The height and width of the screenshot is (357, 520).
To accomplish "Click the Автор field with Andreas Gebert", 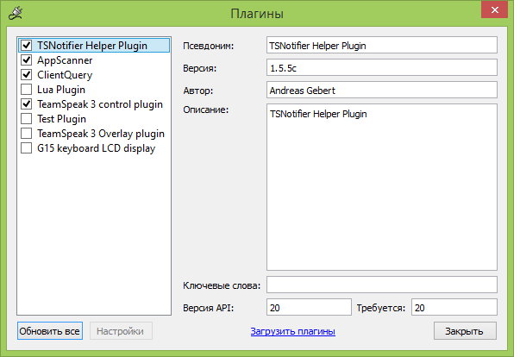I will pos(382,90).
